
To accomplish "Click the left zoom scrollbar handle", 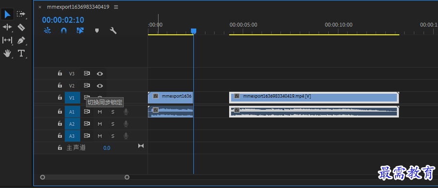I will click(43, 177).
